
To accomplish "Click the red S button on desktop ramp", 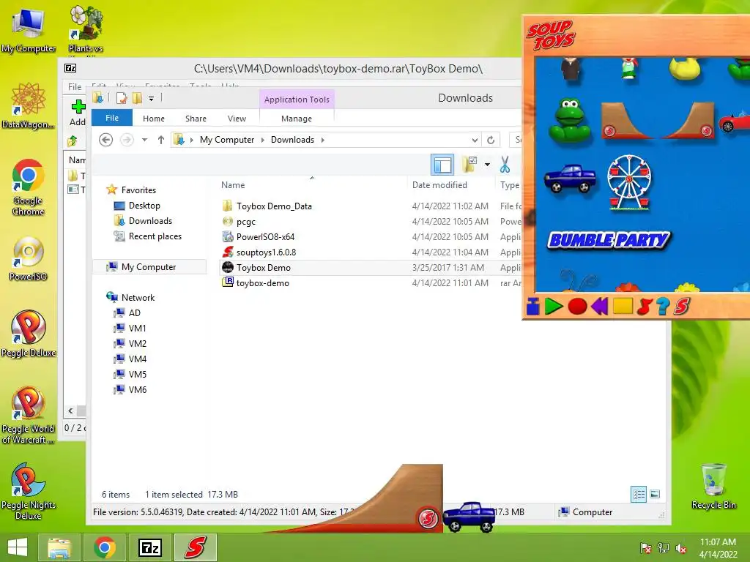I will tap(428, 517).
